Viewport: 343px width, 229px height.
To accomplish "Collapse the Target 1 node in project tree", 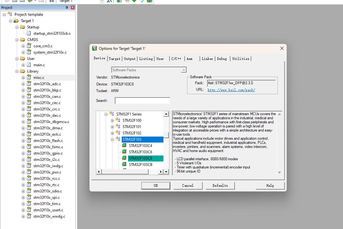I will coord(10,21).
